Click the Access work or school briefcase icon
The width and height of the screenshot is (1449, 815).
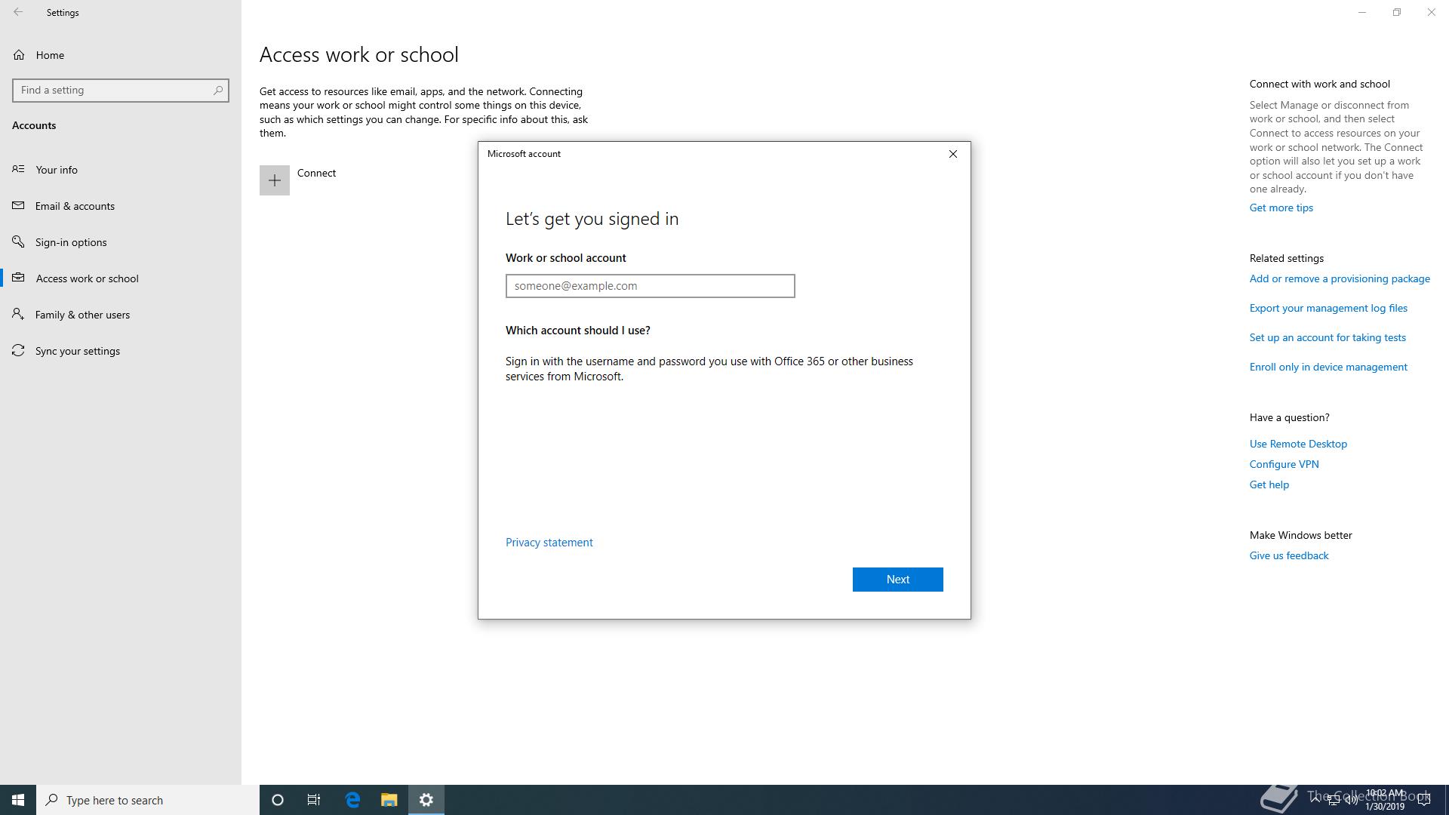coord(18,278)
